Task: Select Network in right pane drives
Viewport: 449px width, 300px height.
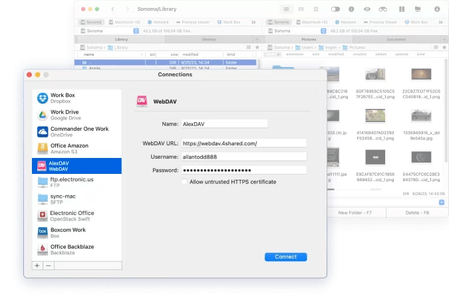Action: pos(345,22)
